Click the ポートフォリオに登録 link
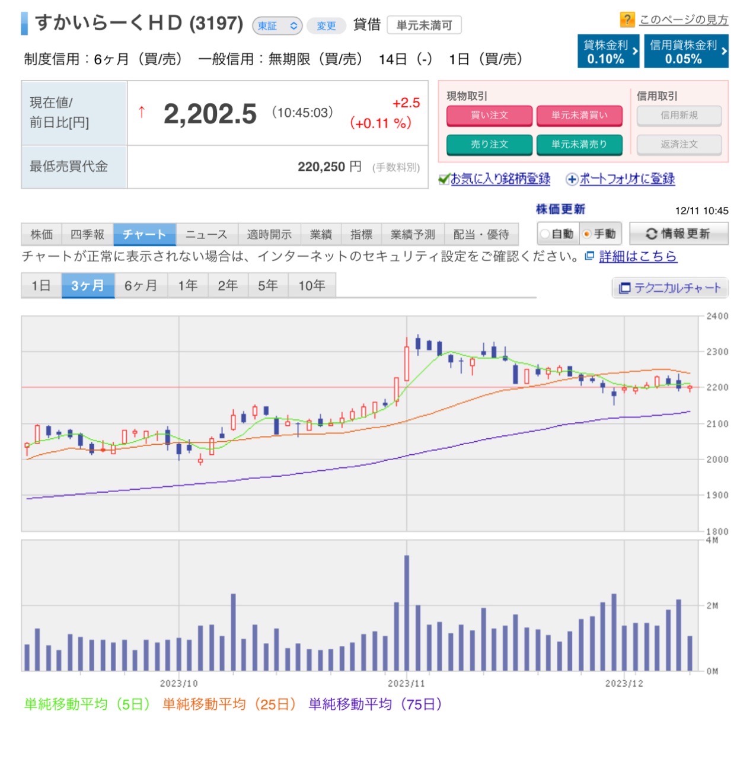This screenshot has width=737, height=759. 627,178
